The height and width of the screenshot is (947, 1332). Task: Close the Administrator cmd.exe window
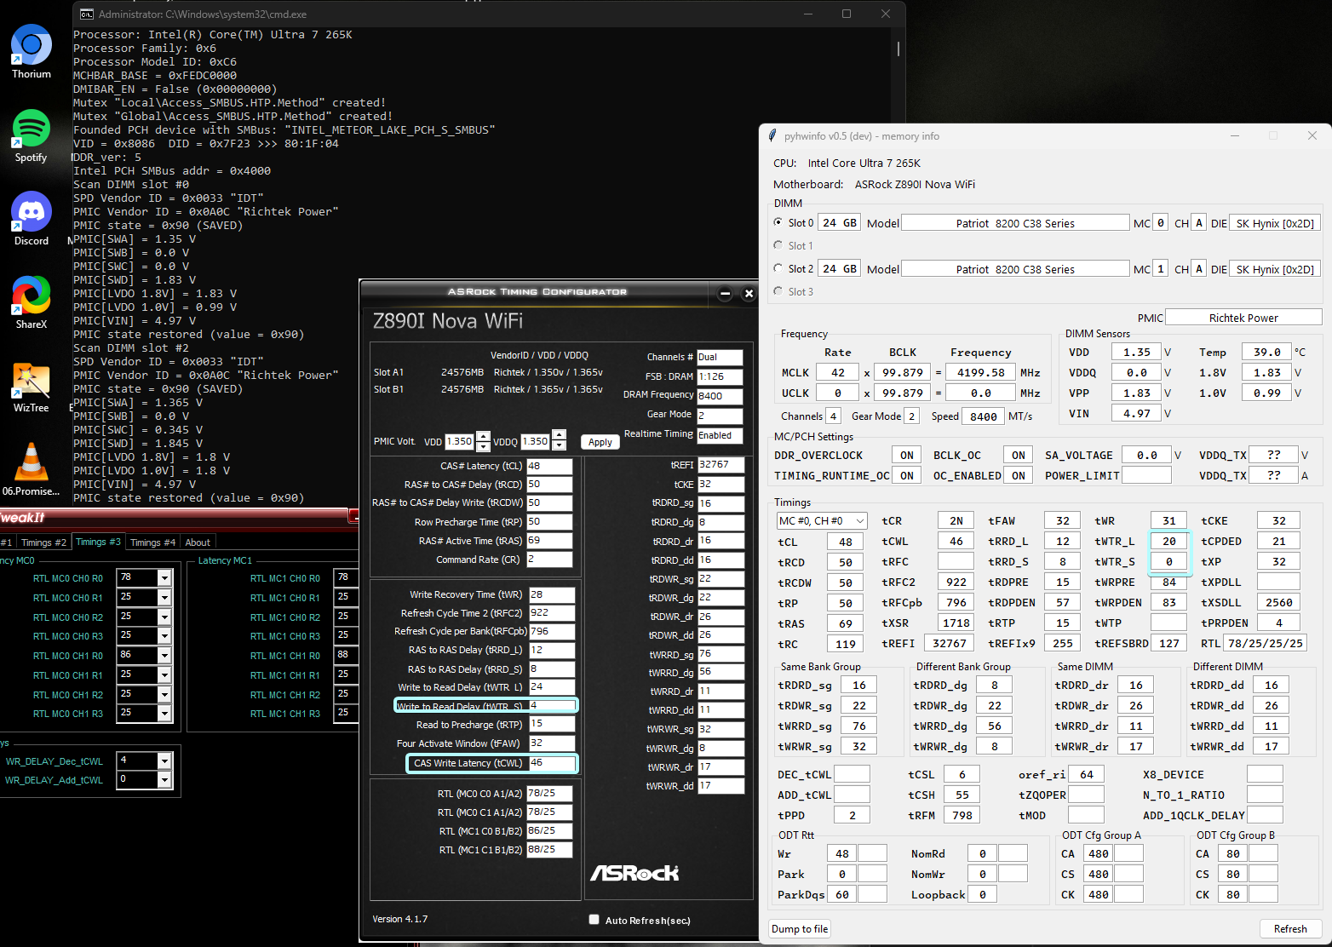(x=886, y=14)
